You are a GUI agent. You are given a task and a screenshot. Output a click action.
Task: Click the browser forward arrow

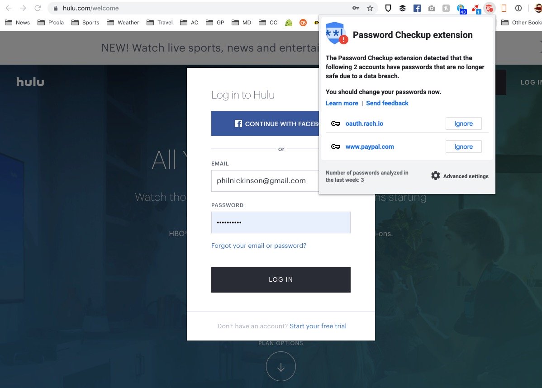coord(23,8)
